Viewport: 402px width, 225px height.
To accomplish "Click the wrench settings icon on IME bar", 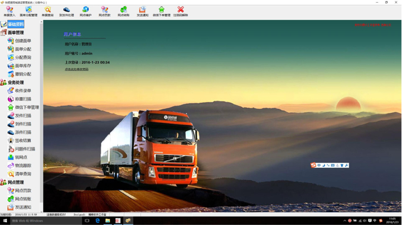I will coord(346,166).
